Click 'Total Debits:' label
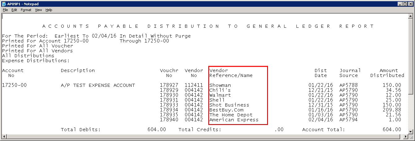Screen dimensions: 415x141 click(x=81, y=130)
